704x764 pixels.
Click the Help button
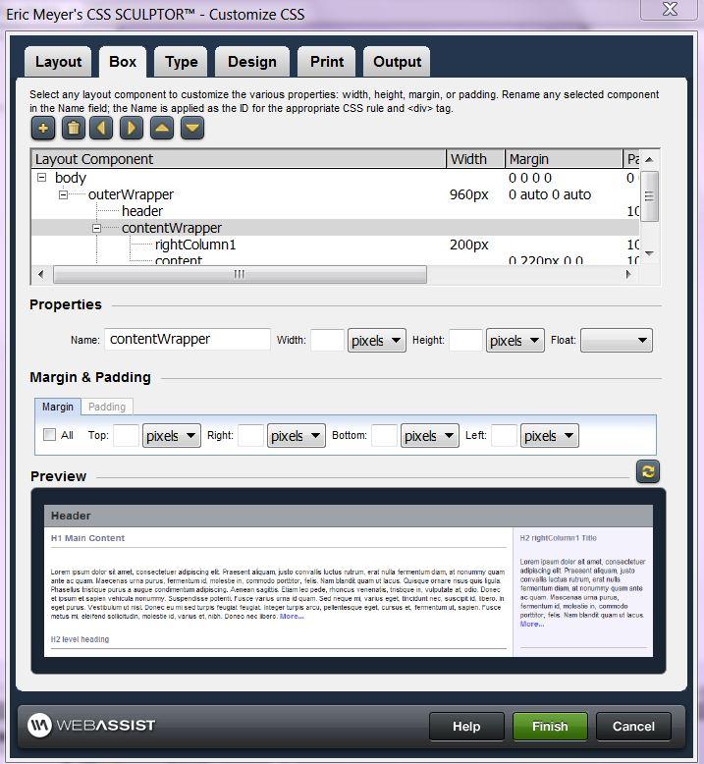[x=466, y=726]
